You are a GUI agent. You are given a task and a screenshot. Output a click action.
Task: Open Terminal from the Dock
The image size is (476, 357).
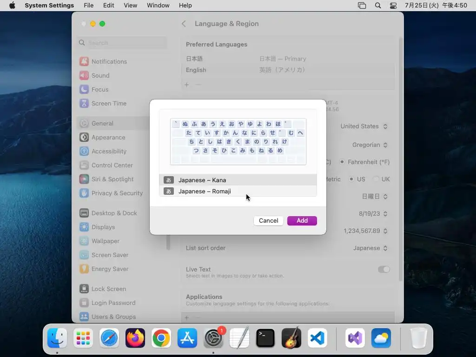coord(265,338)
